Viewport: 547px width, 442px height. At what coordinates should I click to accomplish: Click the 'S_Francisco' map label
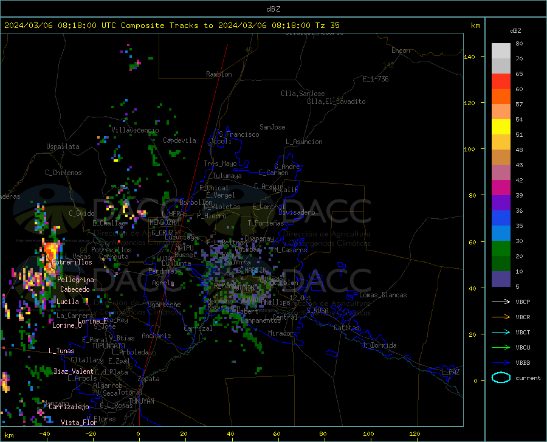tap(239, 134)
